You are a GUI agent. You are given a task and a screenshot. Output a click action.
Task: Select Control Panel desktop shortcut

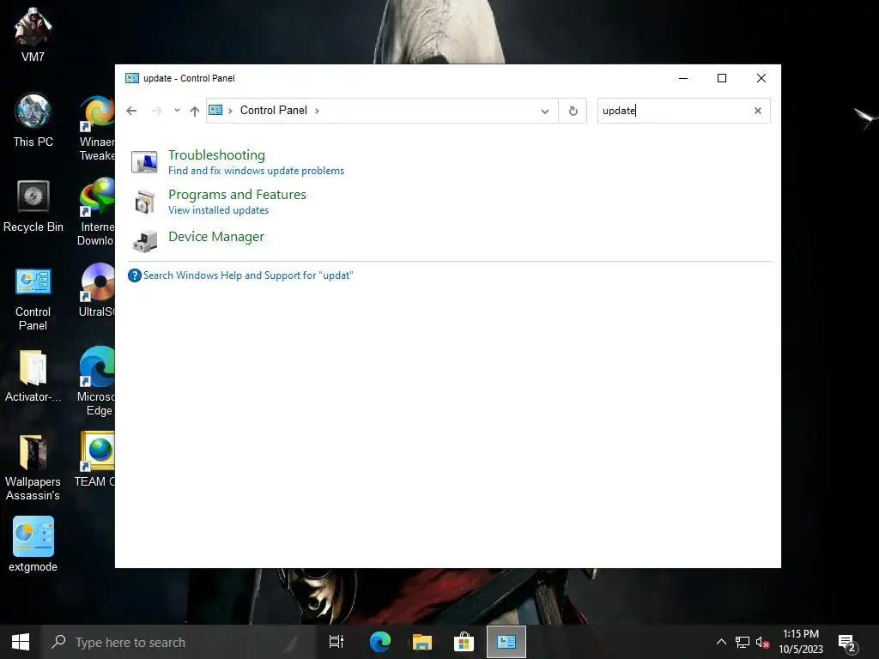33,299
